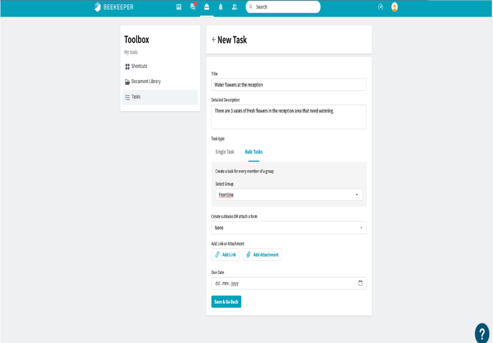Click the dashboard speedometer icon
Screen dimensions: 493x343
pyautogui.click(x=380, y=7)
